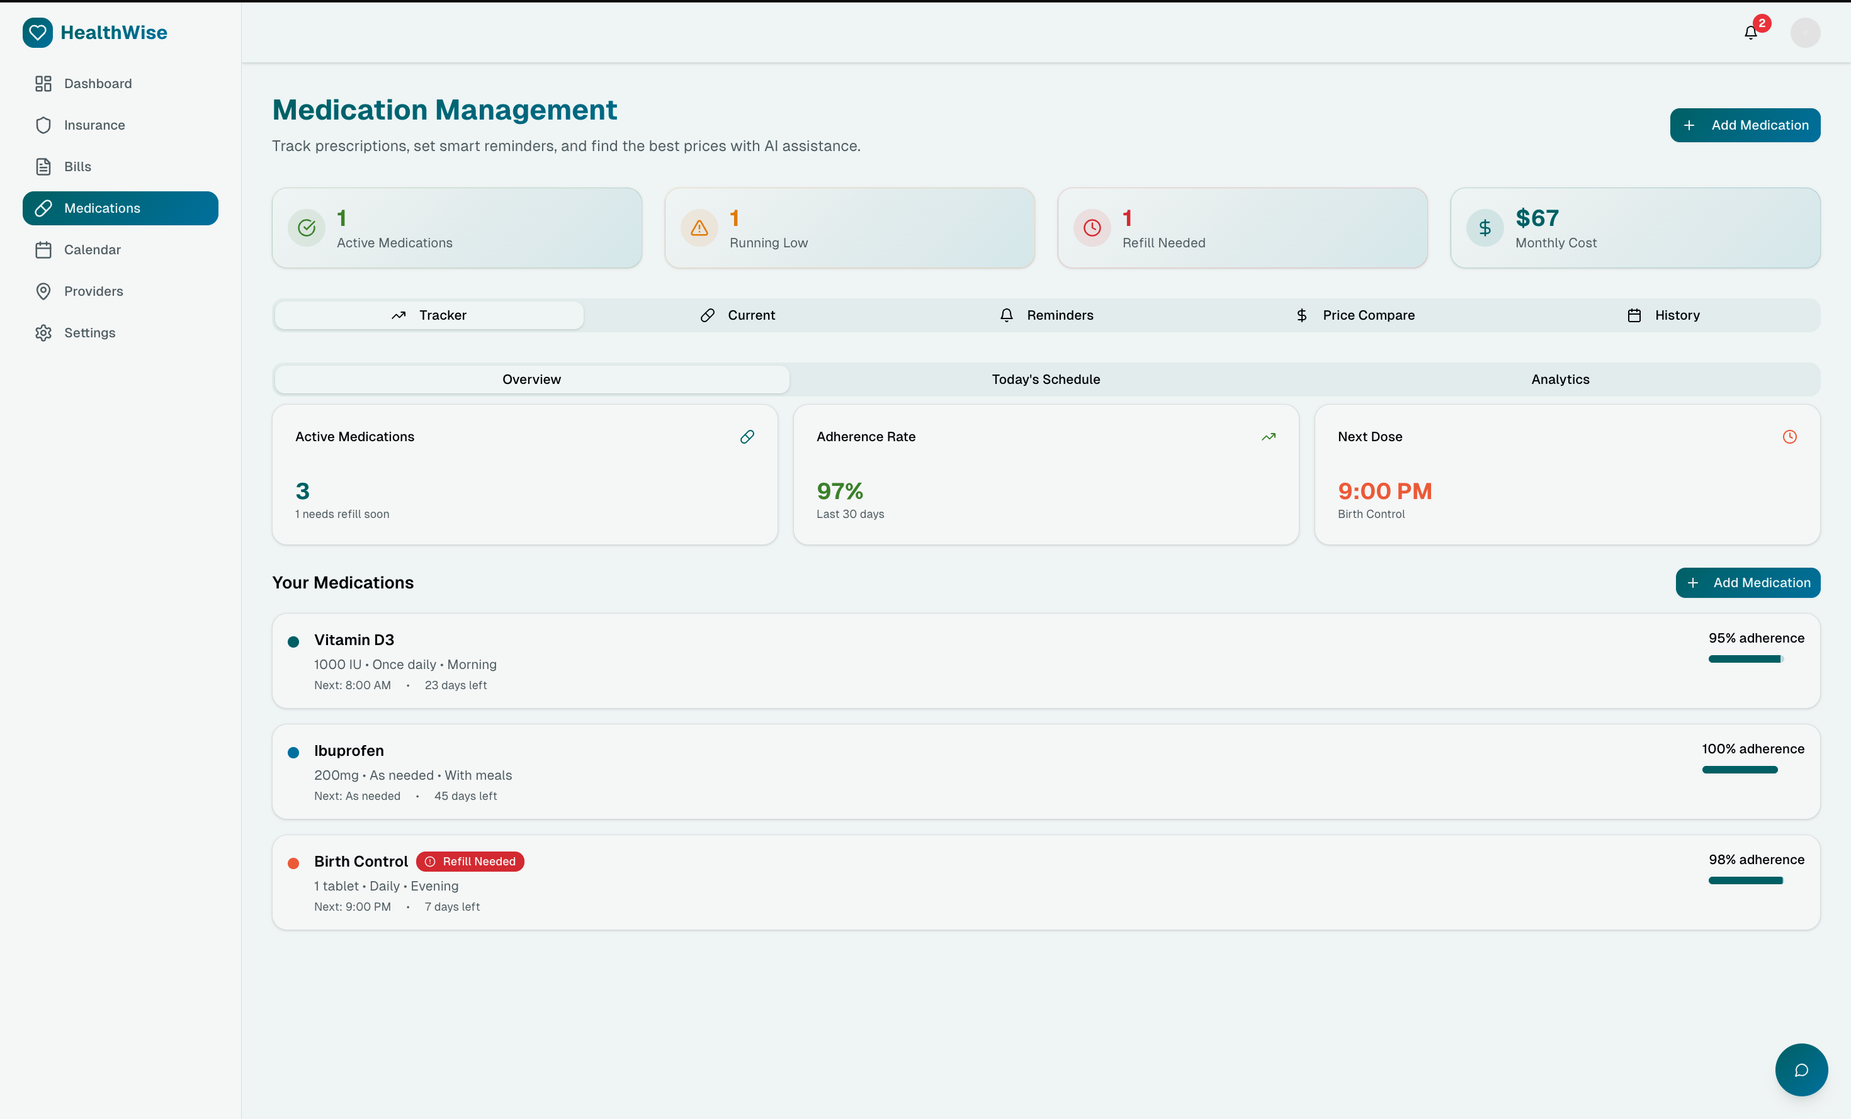Open the Insurance sidebar page

pos(94,125)
